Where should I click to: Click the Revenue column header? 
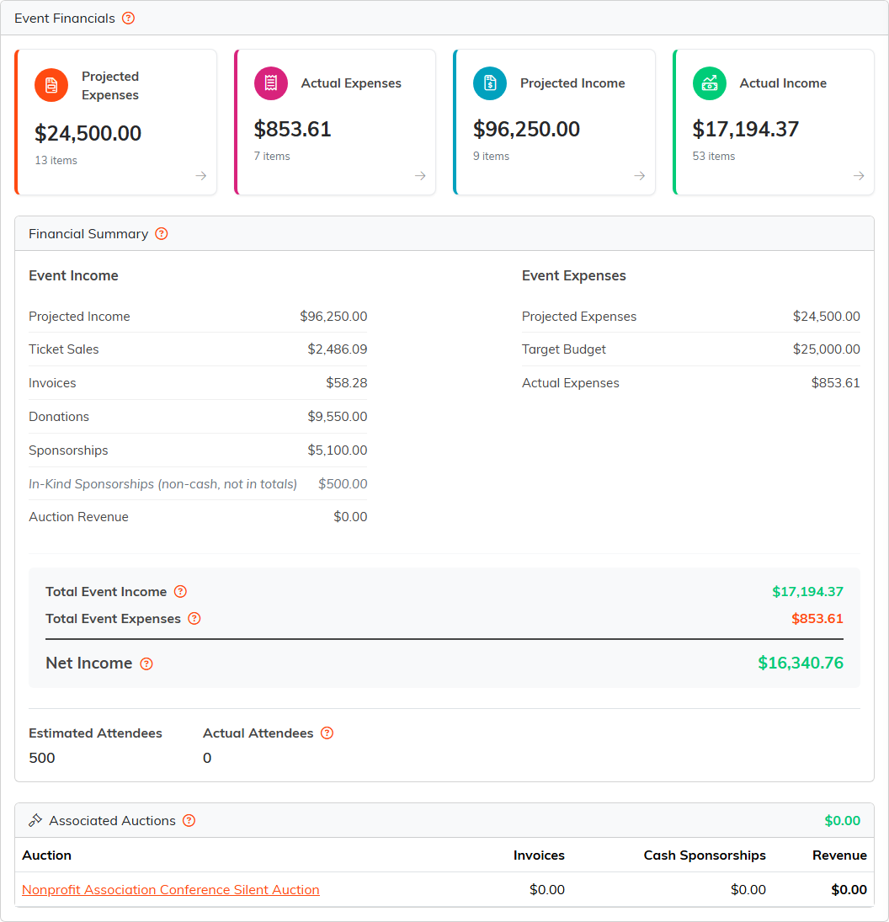tap(839, 855)
